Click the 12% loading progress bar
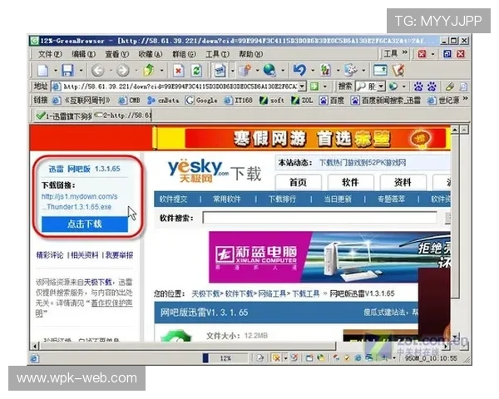The width and height of the screenshot is (499, 399). click(225, 358)
